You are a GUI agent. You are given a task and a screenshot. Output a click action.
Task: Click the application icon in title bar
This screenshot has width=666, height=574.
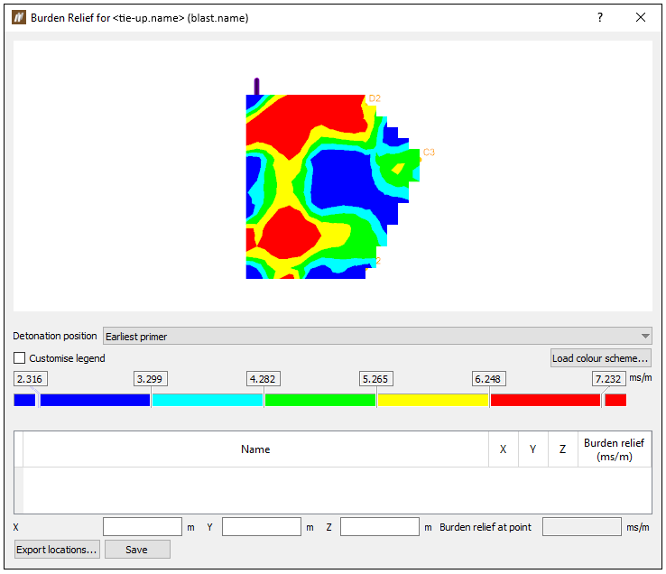click(x=19, y=18)
